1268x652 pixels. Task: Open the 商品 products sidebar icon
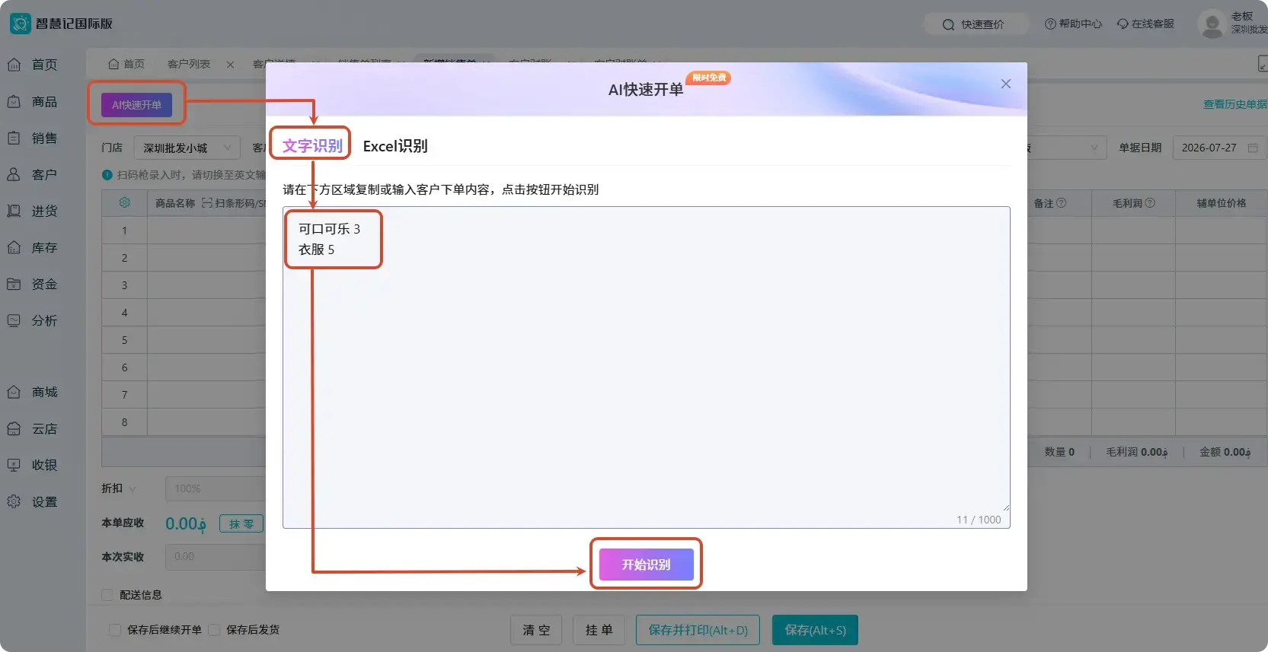(14, 101)
